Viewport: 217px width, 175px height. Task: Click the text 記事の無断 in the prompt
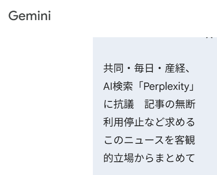pos(170,104)
